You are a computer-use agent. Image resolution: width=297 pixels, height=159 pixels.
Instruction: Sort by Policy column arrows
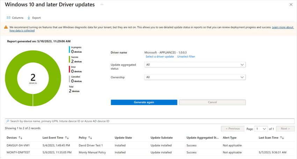tap(90, 138)
